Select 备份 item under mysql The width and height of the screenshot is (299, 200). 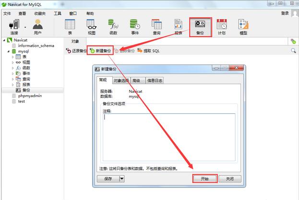click(x=23, y=90)
